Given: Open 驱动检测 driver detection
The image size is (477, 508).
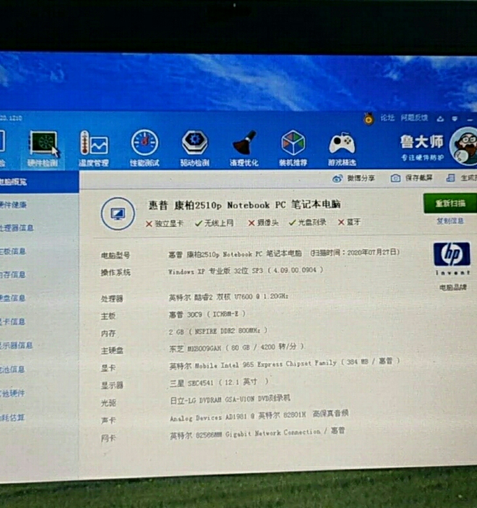Looking at the screenshot, I should click(x=195, y=149).
